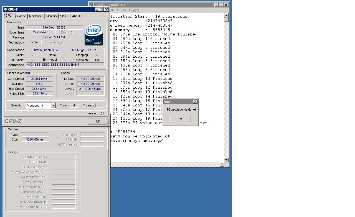Click the Super PI title bar icon
This screenshot has height=217, width=355.
(91, 5)
